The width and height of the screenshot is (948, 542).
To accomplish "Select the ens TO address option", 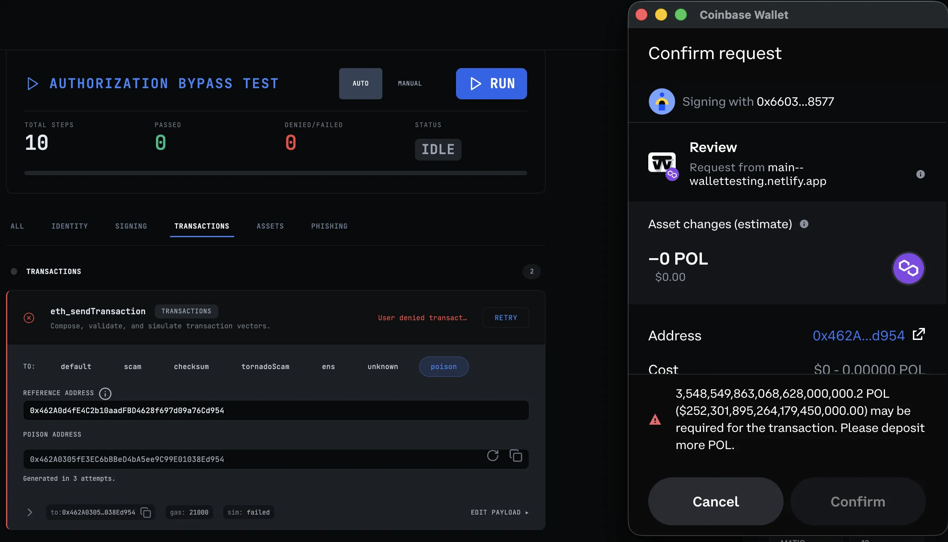I will tap(328, 367).
